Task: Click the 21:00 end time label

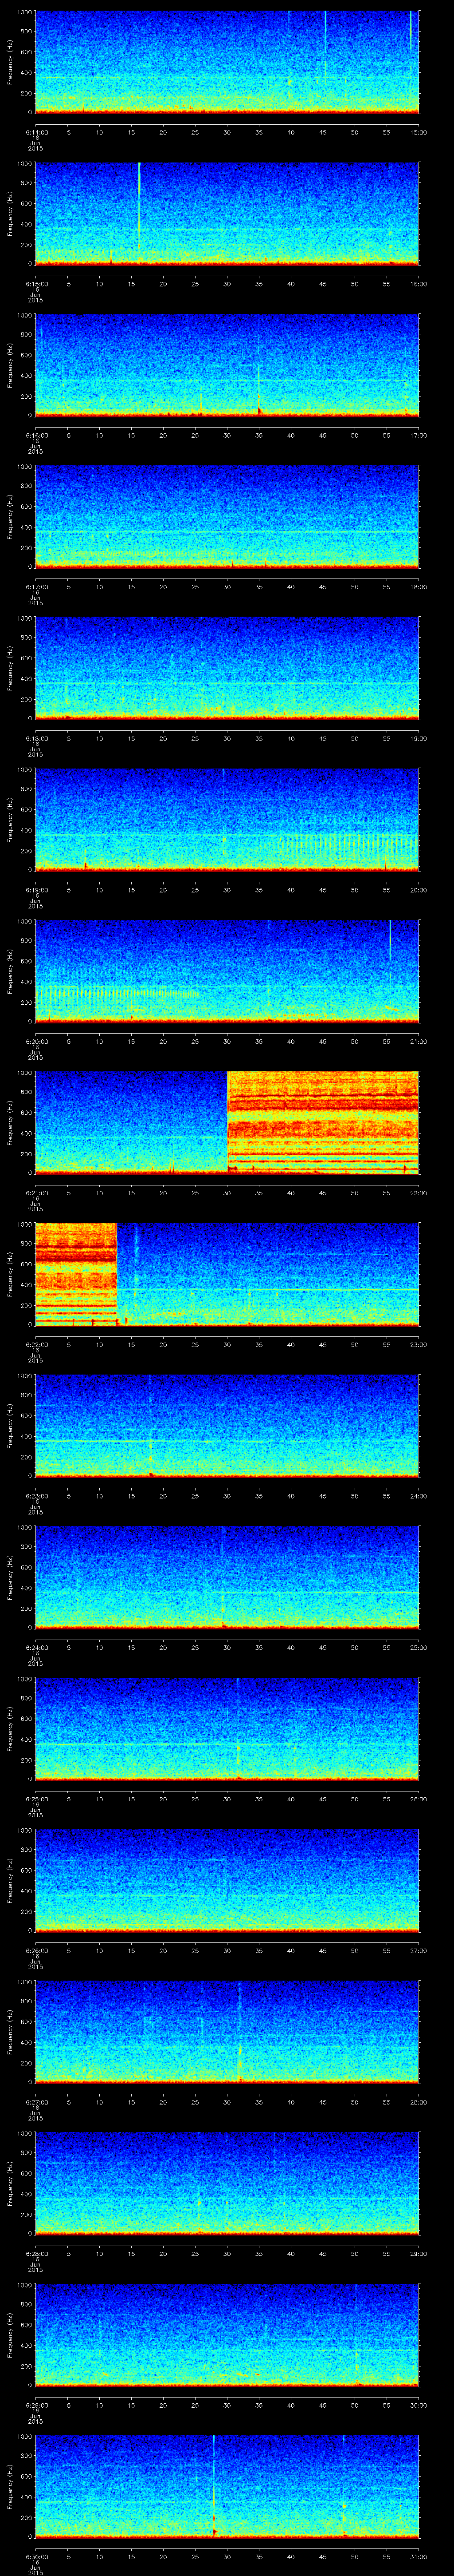Action: (x=418, y=1041)
